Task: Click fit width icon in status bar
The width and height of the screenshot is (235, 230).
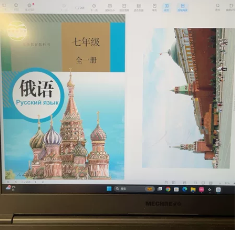Action: click(203, 183)
